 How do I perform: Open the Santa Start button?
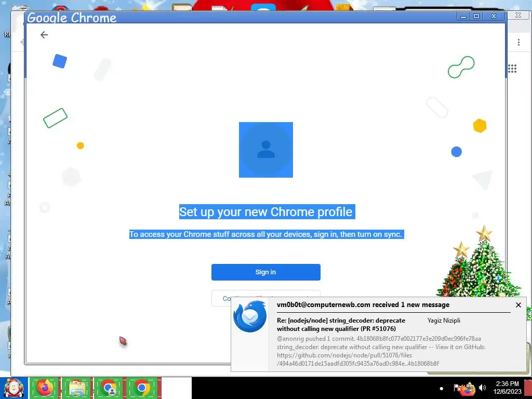click(14, 388)
